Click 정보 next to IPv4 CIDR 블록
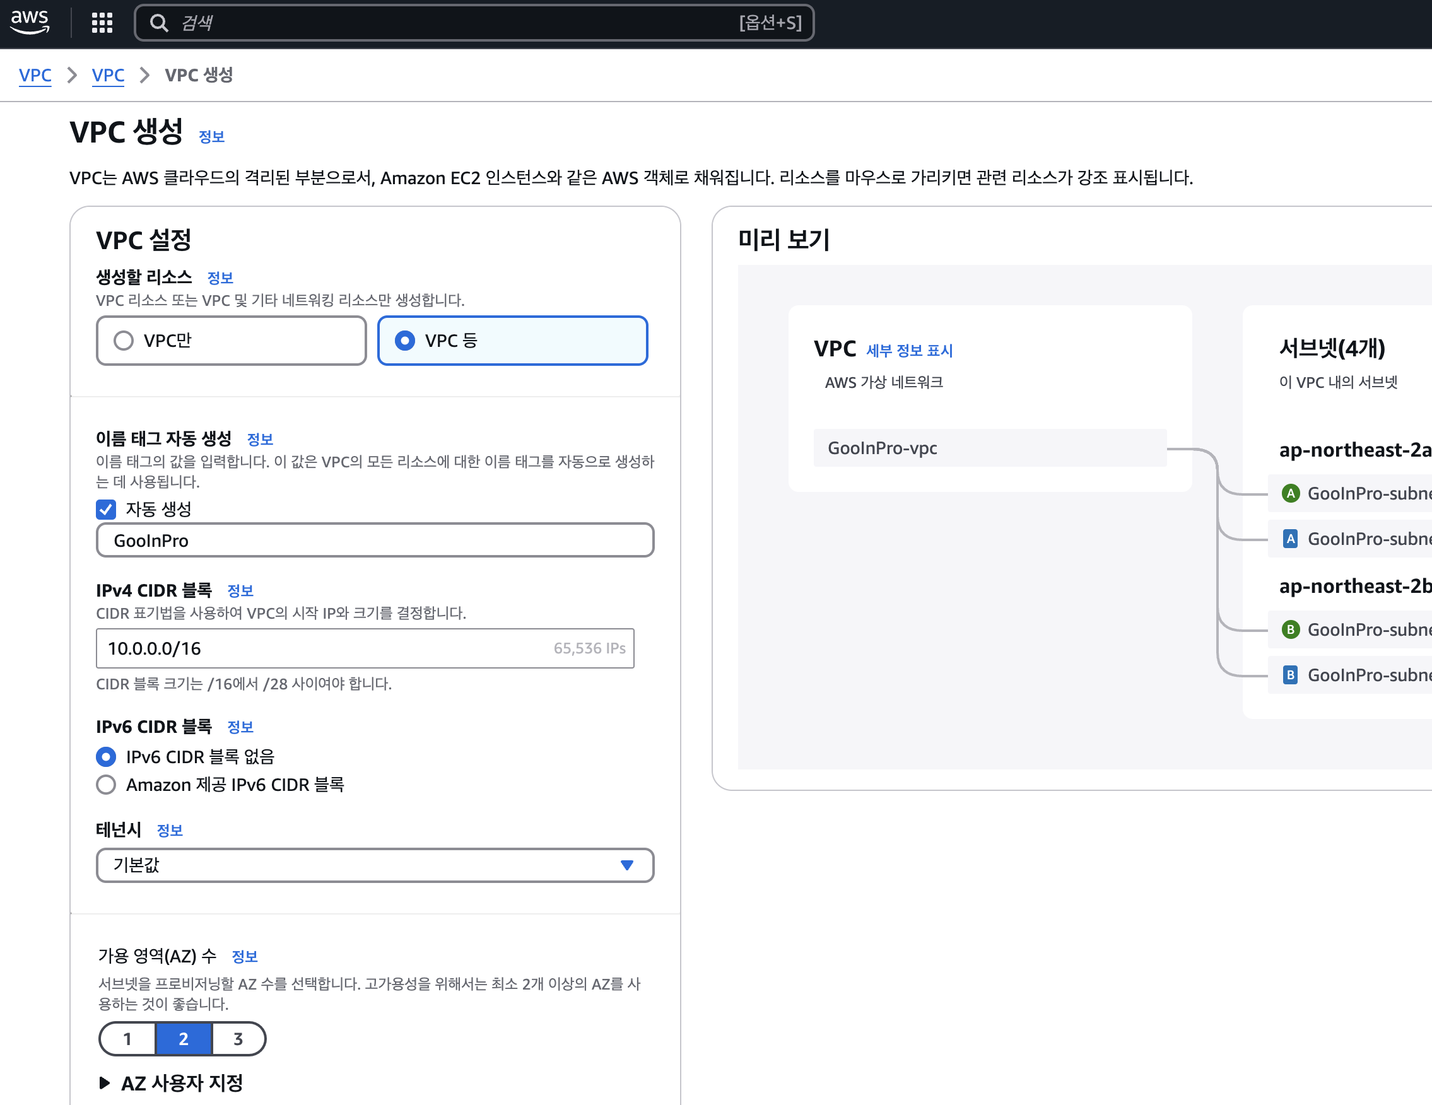This screenshot has height=1105, width=1432. (240, 590)
